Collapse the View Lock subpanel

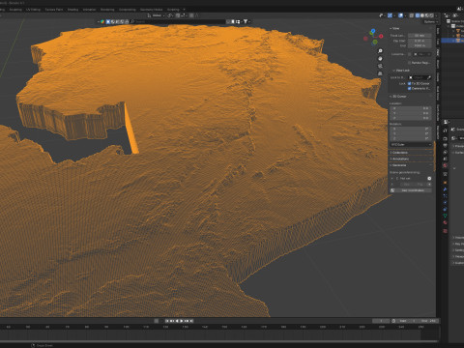tap(401, 71)
